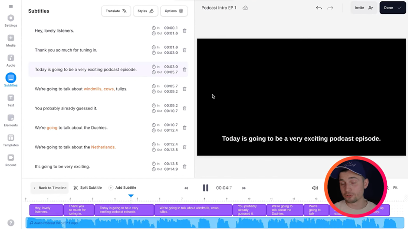Delete the "You probably already guessed it" subtitle
This screenshot has width=408, height=229.
point(184,108)
